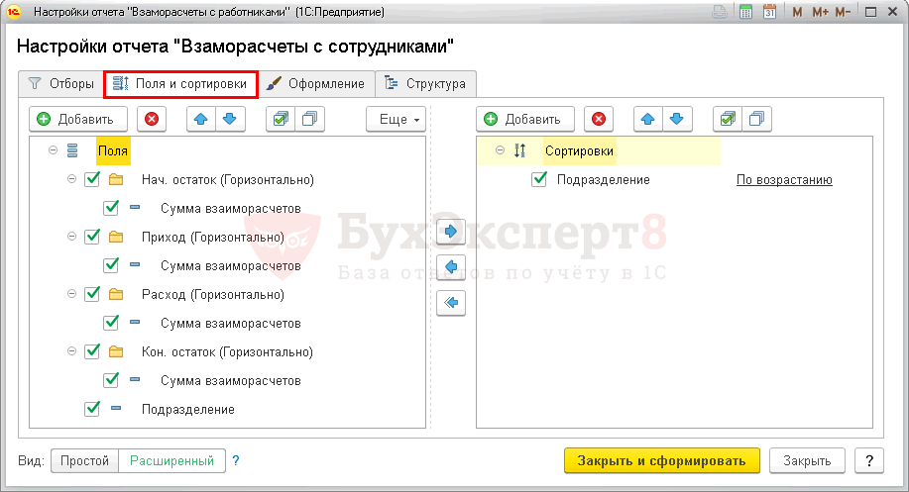The image size is (909, 492).
Task: Click Закрыть и сформировать button
Action: pyautogui.click(x=661, y=460)
